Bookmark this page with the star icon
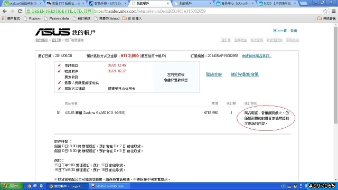This screenshot has width=338, height=190. pyautogui.click(x=325, y=11)
